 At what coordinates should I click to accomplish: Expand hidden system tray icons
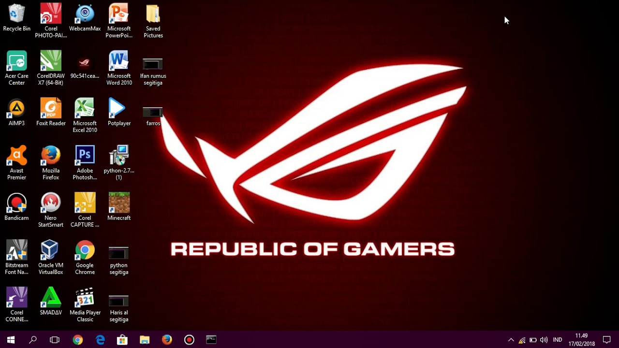coord(511,340)
